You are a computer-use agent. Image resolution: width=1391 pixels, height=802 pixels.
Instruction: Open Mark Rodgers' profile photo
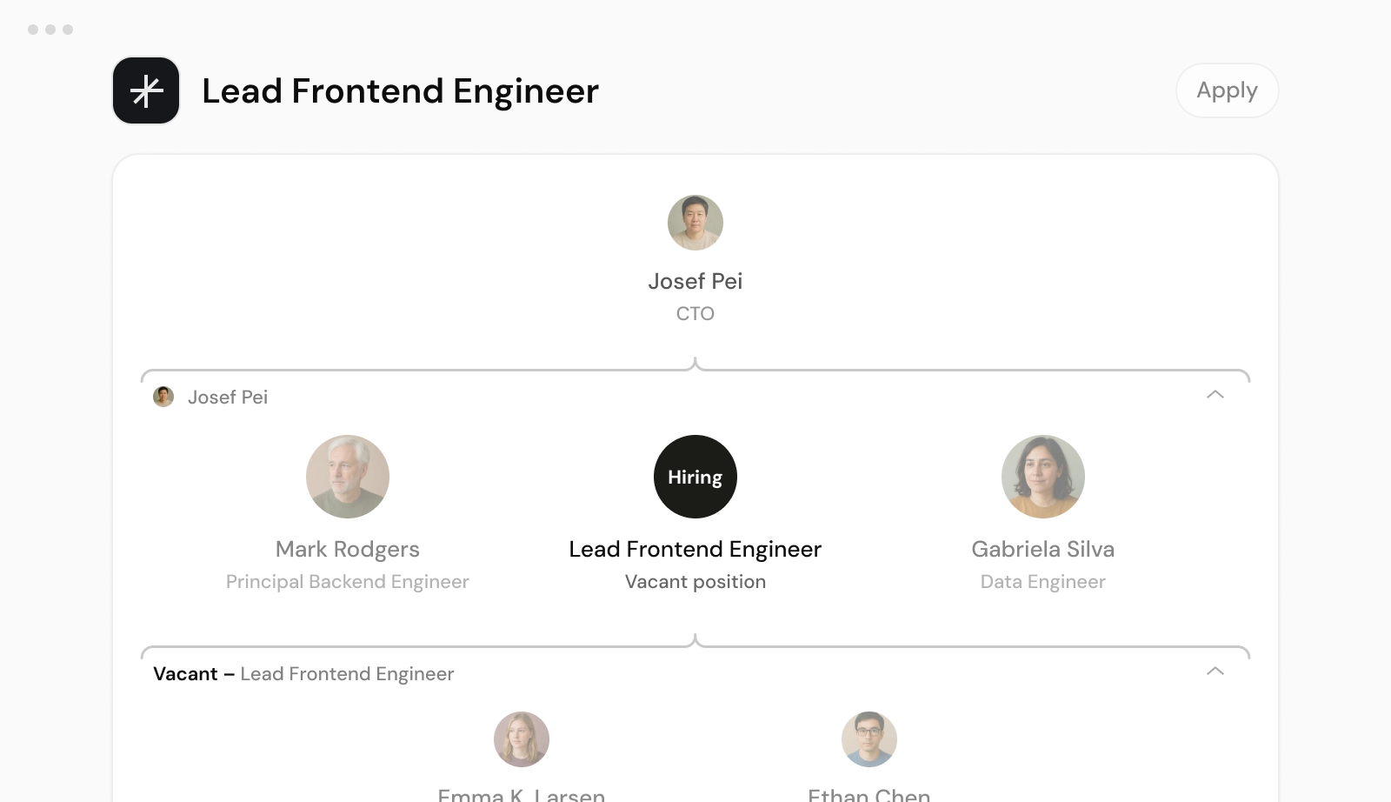348,477
